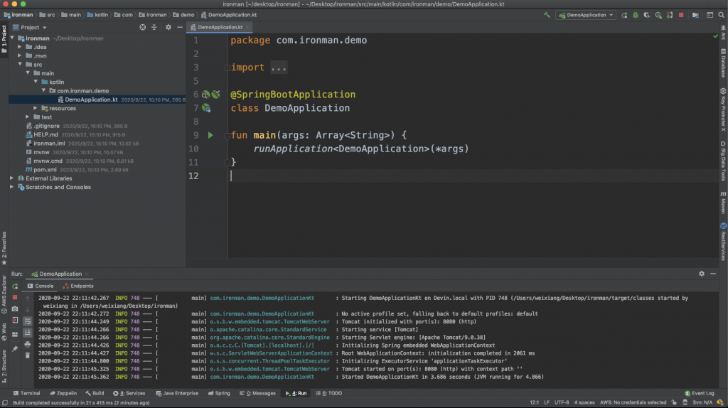
Task: Select HELP.md in the project tree
Action: pos(45,134)
